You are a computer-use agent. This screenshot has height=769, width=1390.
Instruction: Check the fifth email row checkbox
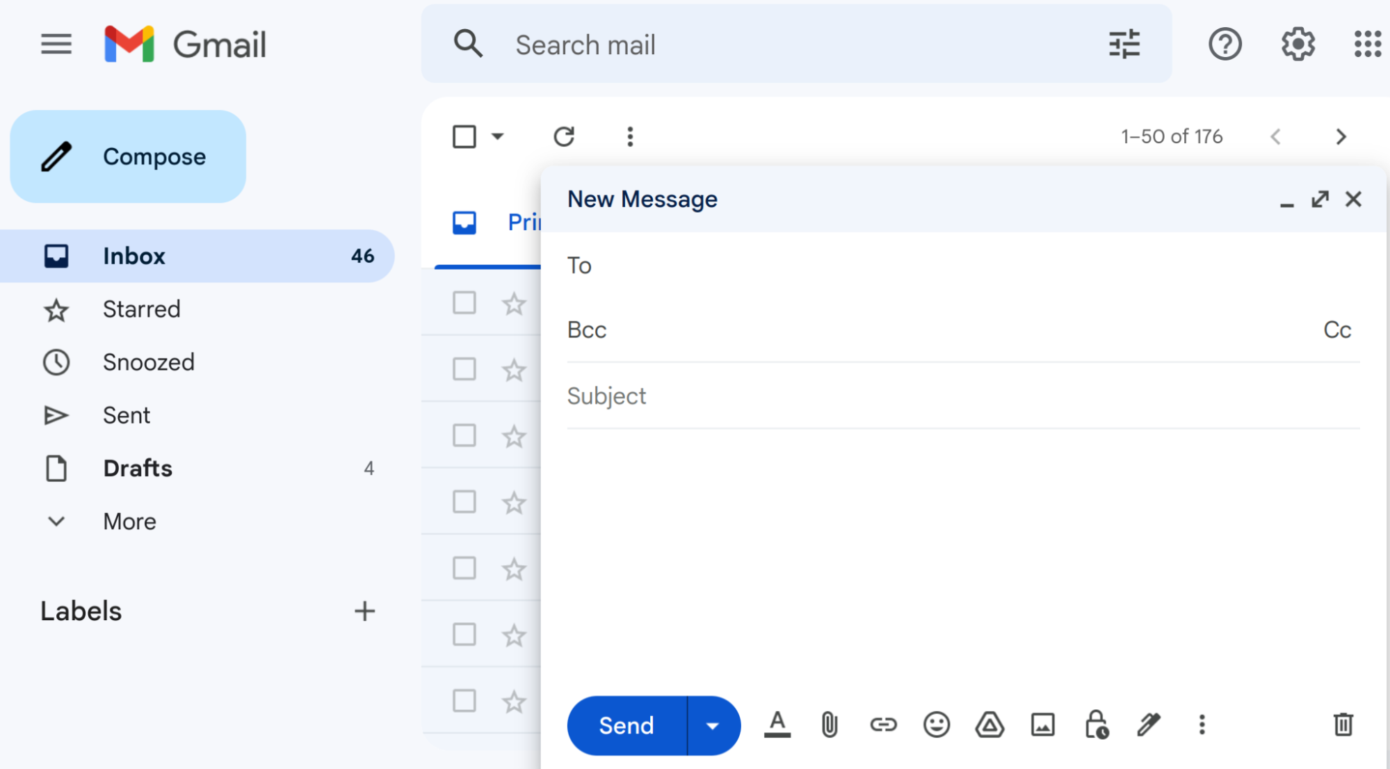coord(464,568)
